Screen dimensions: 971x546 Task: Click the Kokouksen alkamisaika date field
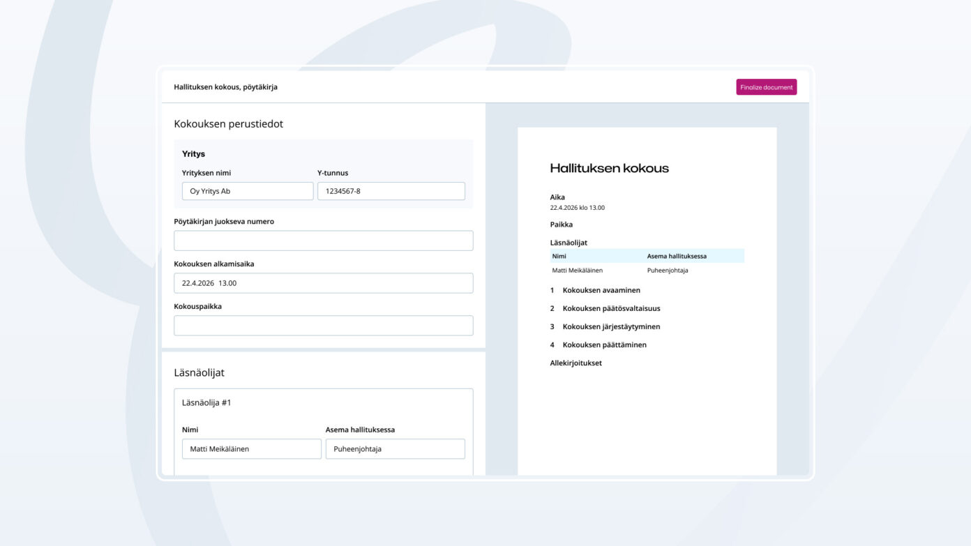[323, 283]
